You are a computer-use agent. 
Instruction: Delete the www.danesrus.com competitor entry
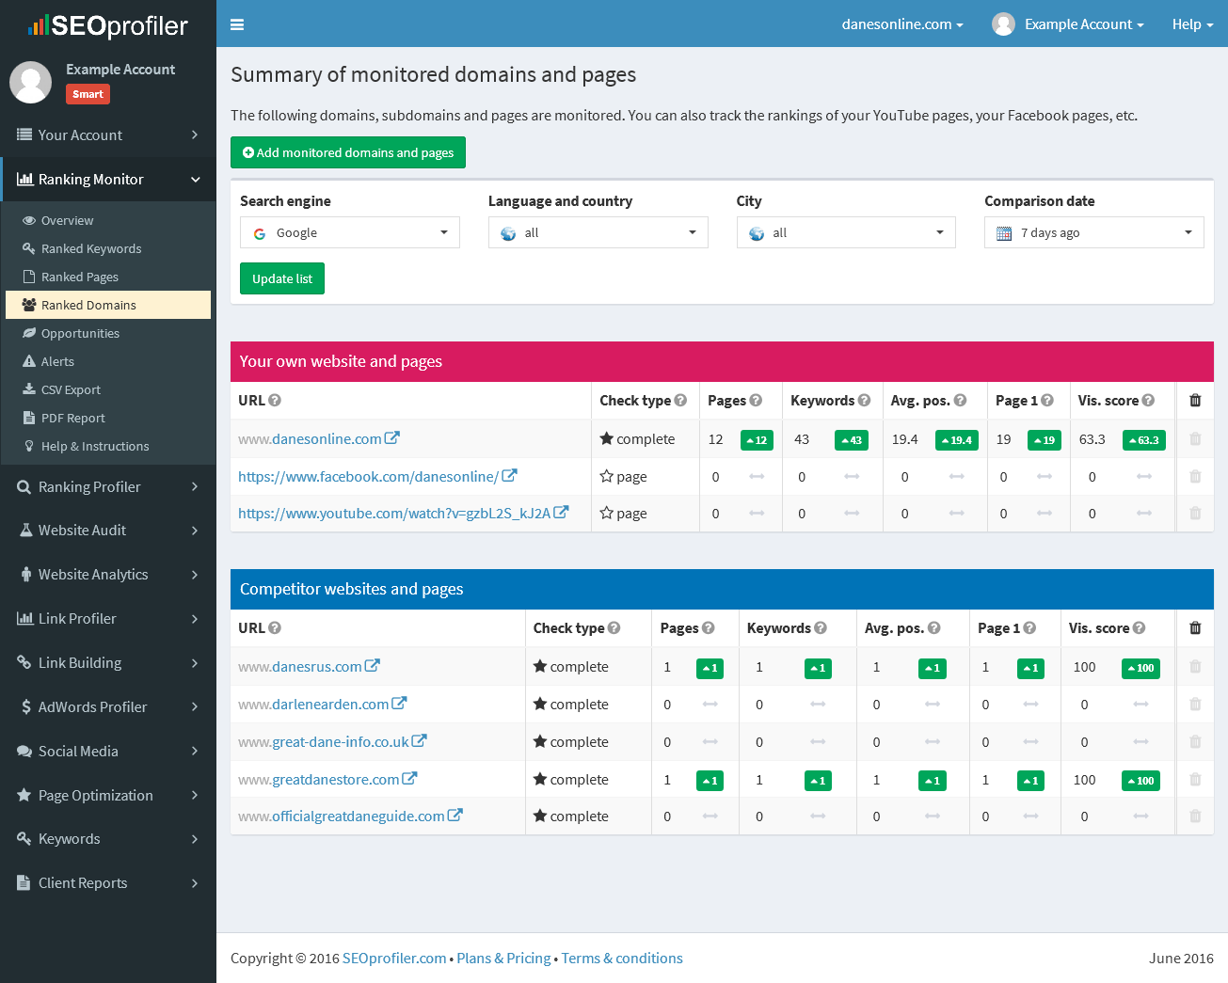pos(1195,667)
